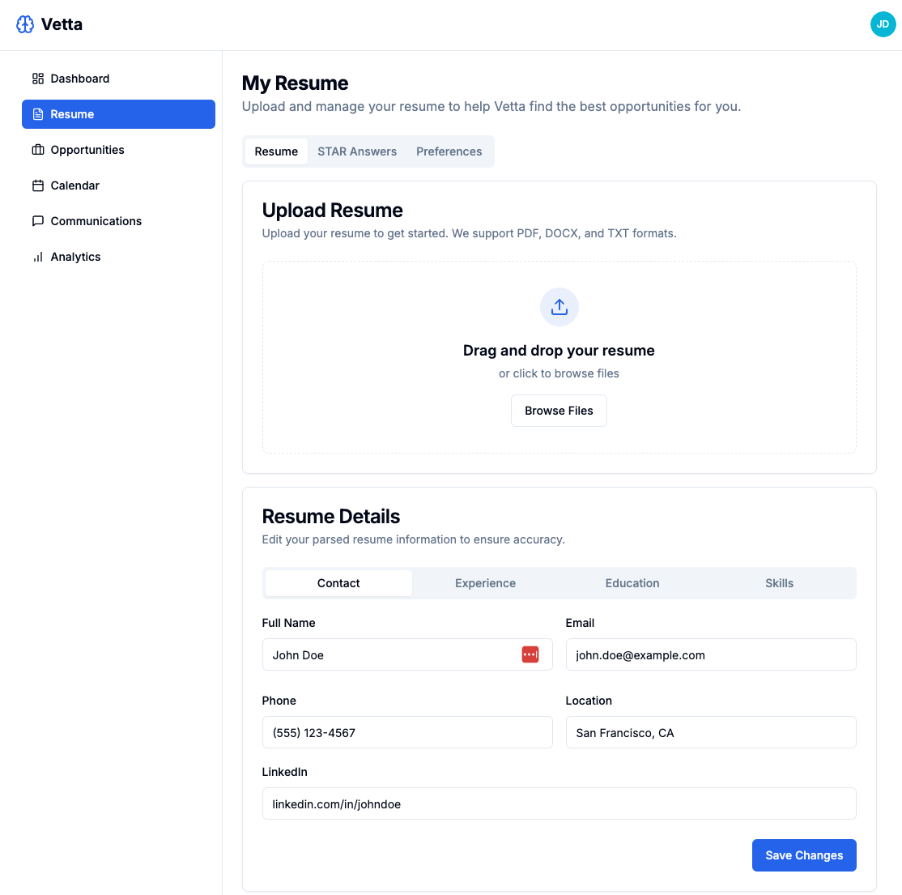Image resolution: width=902 pixels, height=895 pixels.
Task: Click the drag and drop upload area
Action: [559, 357]
